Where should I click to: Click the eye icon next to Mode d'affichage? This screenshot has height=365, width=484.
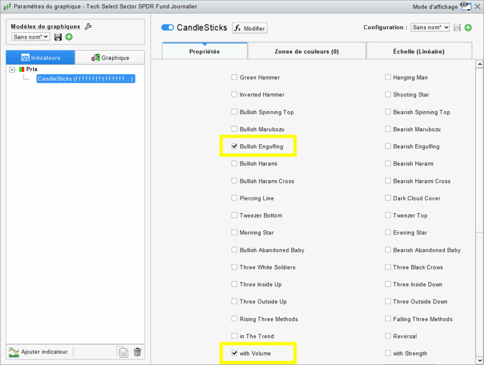tap(466, 6)
